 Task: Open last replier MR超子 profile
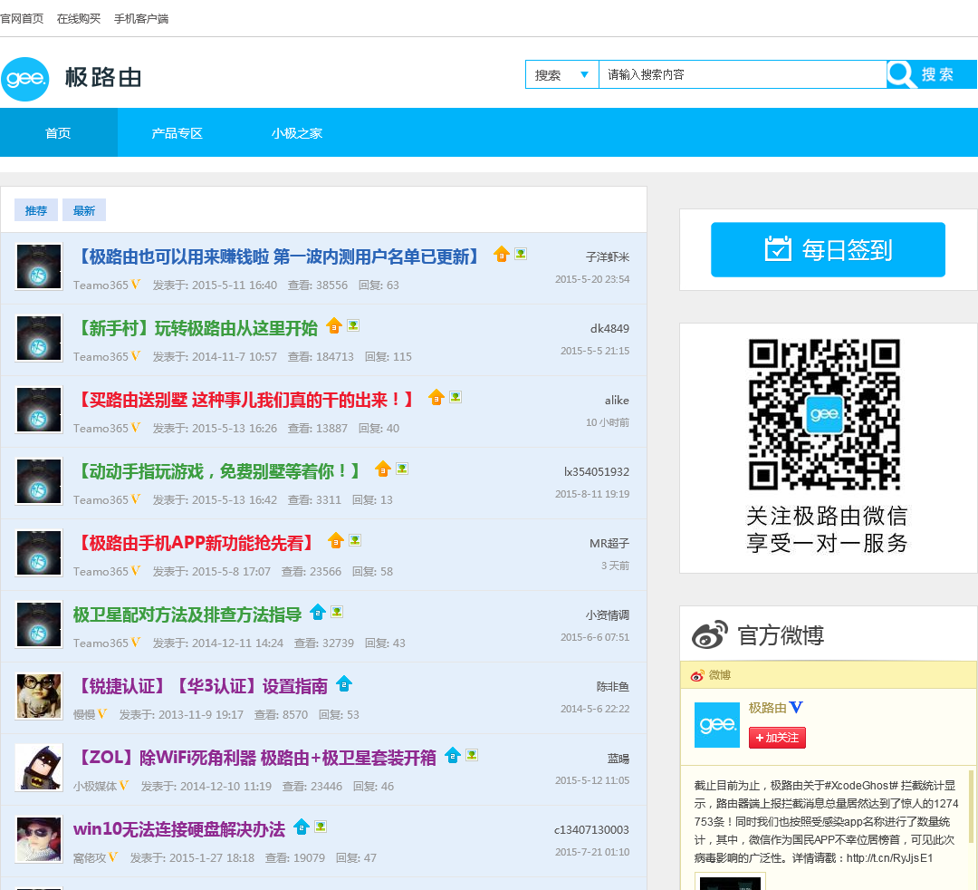coord(609,544)
